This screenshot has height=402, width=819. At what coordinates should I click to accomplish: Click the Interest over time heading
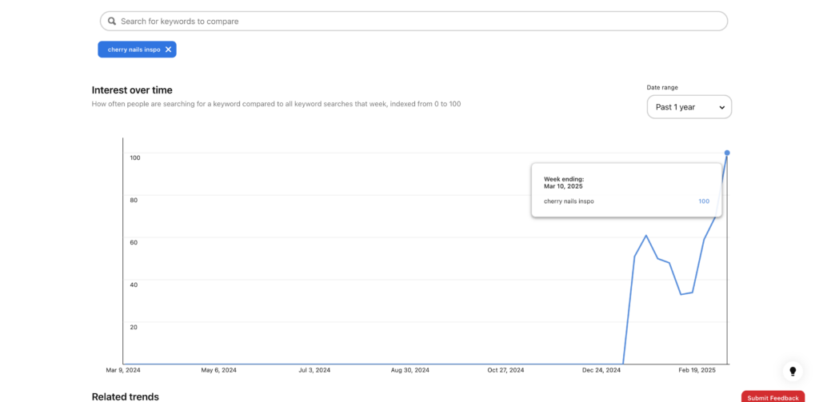pyautogui.click(x=132, y=90)
